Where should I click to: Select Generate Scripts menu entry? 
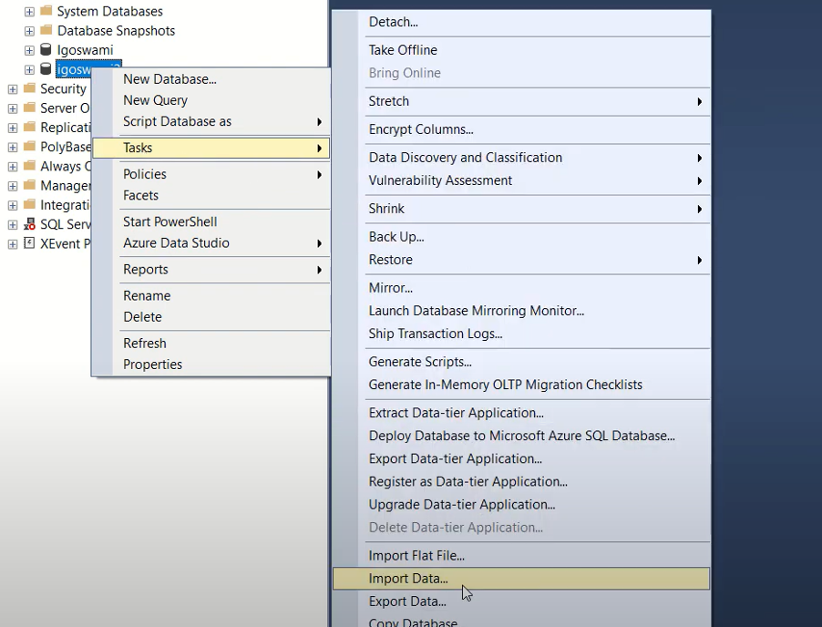(419, 362)
